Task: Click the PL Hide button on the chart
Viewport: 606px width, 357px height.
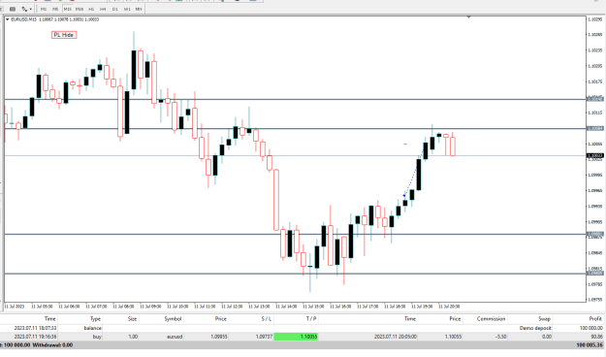Action: pos(64,35)
